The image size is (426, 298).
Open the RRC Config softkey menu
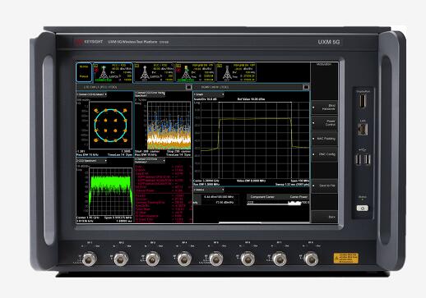(x=325, y=154)
